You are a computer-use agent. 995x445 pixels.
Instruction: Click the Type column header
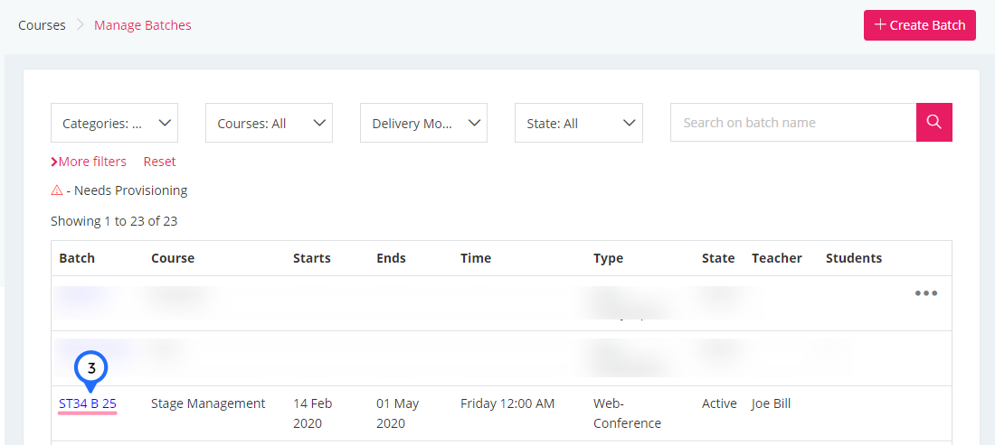point(609,258)
